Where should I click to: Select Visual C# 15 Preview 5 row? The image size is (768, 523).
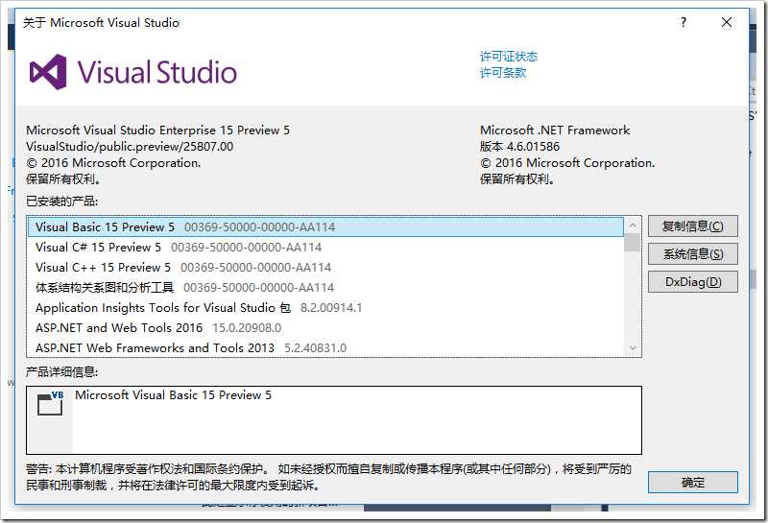tap(325, 248)
